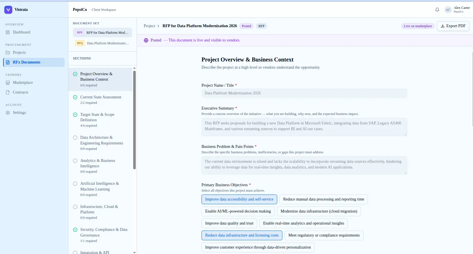Open Analytics & Business Intelligence section
This screenshot has width=473, height=254.
tap(100, 166)
